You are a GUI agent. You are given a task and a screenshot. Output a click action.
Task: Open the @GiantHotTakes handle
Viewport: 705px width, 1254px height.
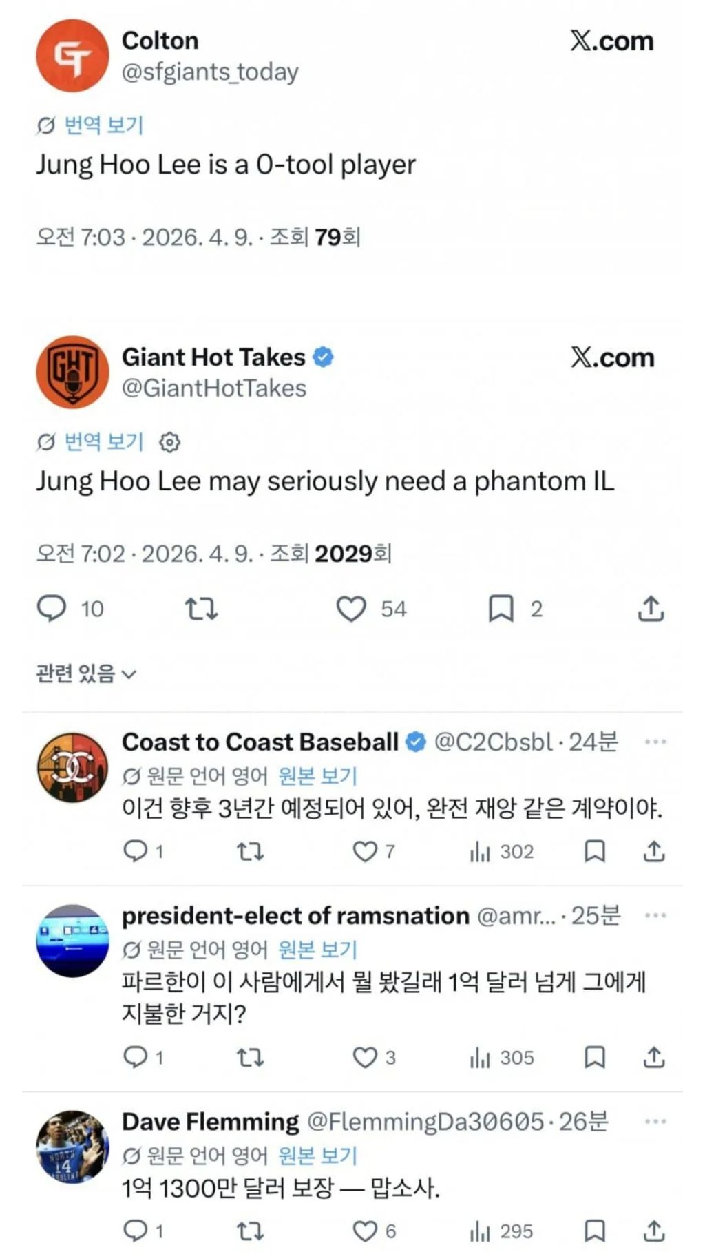point(213,388)
